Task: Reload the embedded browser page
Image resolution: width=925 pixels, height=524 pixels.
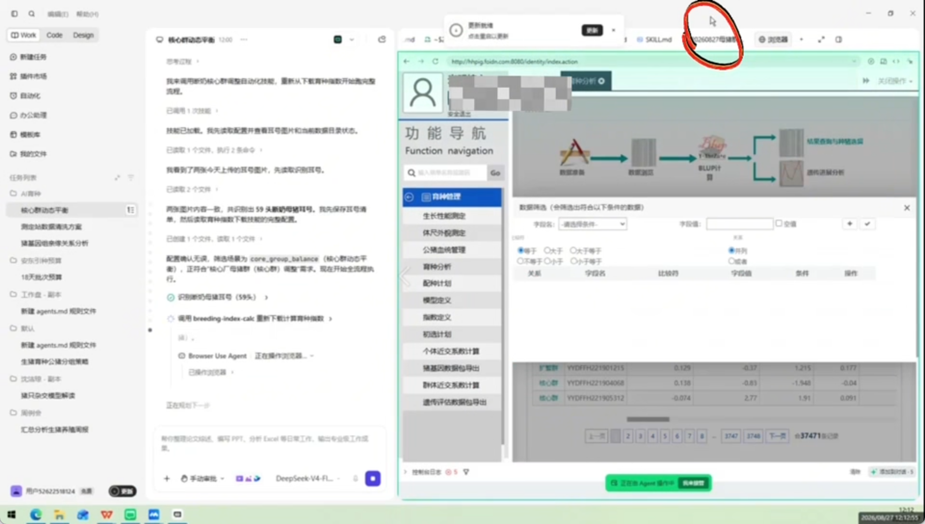Action: click(x=436, y=61)
